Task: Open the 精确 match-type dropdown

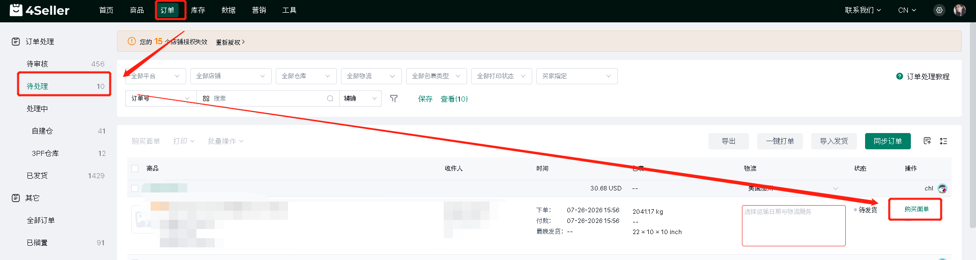Action: (360, 99)
